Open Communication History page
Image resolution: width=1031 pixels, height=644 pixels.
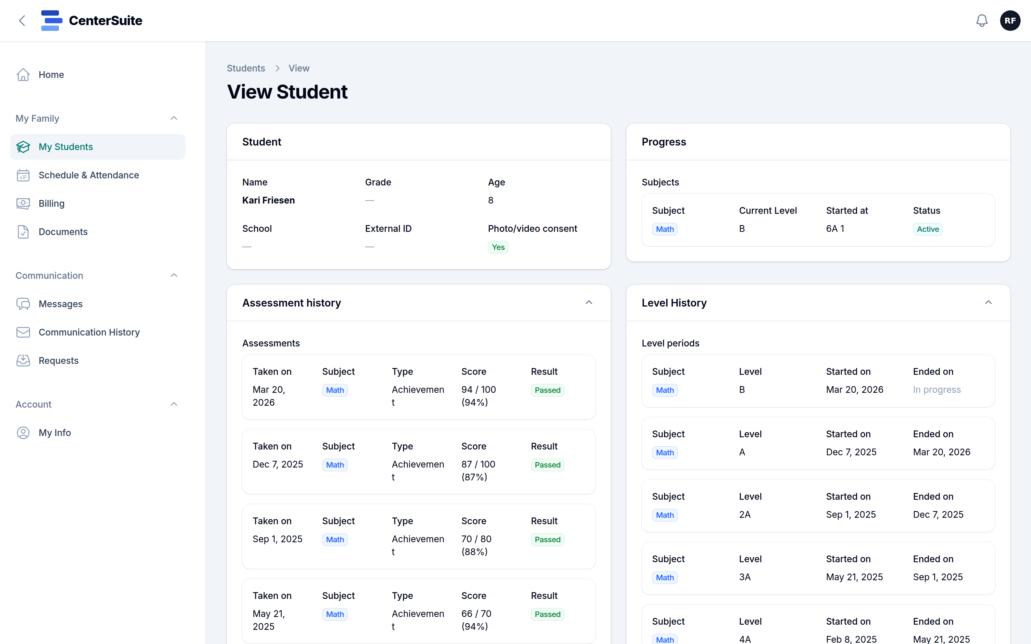point(98,332)
